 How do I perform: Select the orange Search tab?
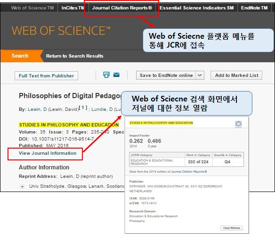[20, 56]
